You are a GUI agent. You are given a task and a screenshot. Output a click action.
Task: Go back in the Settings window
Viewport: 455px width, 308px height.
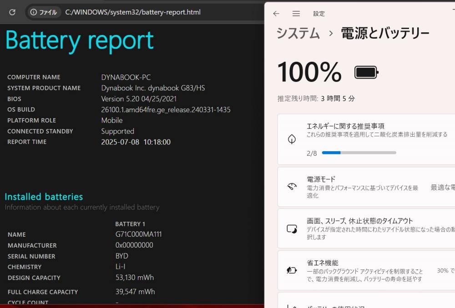click(x=276, y=14)
